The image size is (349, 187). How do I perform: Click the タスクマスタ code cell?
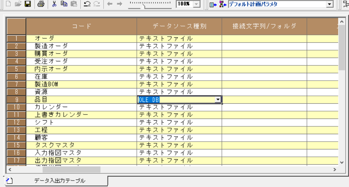click(x=81, y=145)
